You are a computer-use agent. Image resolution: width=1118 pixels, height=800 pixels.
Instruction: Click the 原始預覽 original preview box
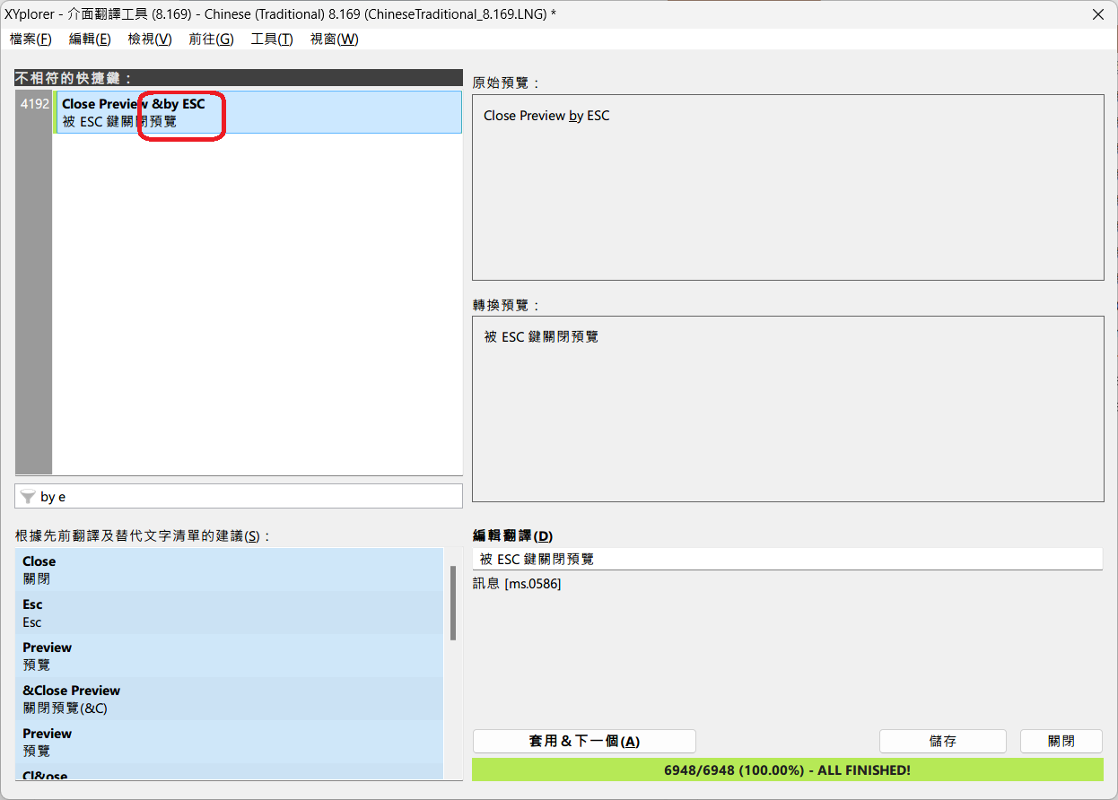(787, 187)
